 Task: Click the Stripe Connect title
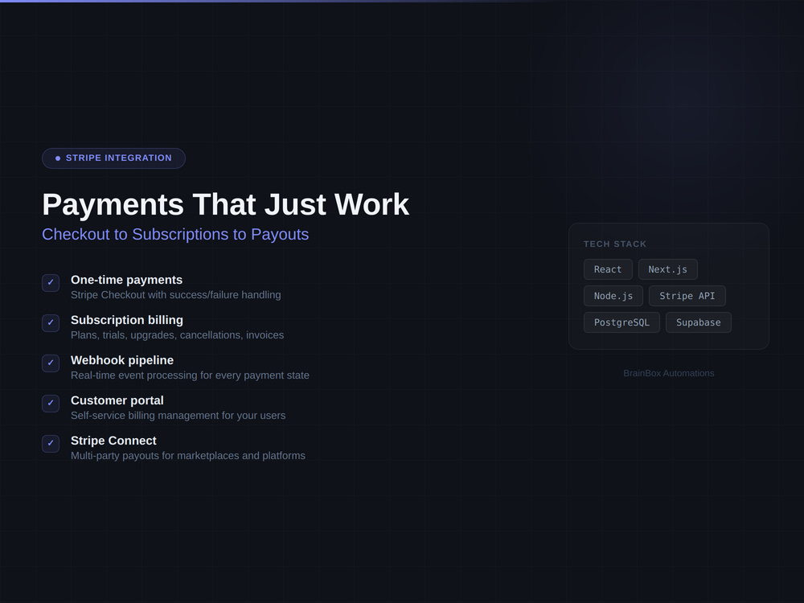click(113, 441)
